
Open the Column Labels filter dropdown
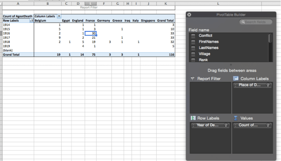(59, 16)
